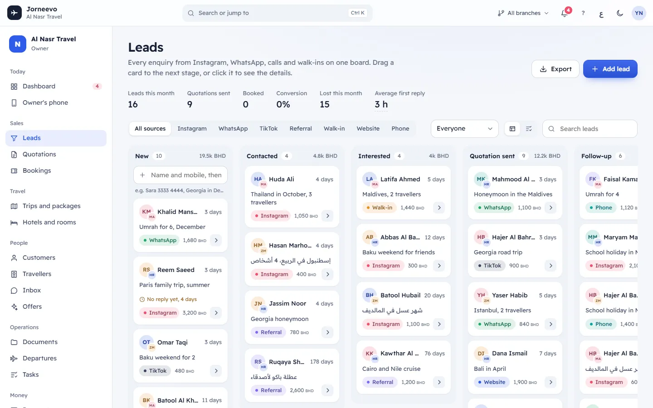This screenshot has width=653, height=408.
Task: Open Quotations in the sidebar
Action: pos(56,154)
